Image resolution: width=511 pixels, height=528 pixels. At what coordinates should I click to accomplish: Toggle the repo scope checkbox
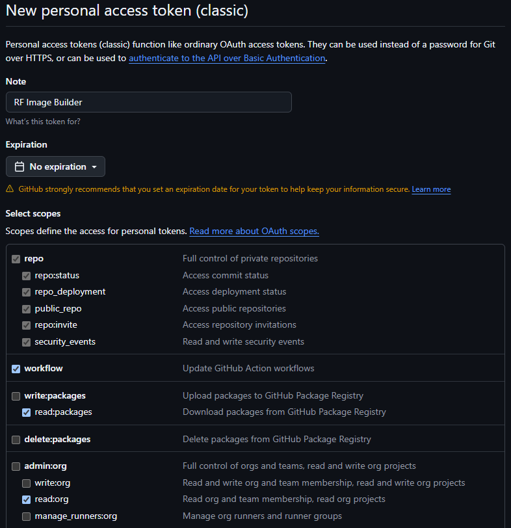click(x=16, y=259)
